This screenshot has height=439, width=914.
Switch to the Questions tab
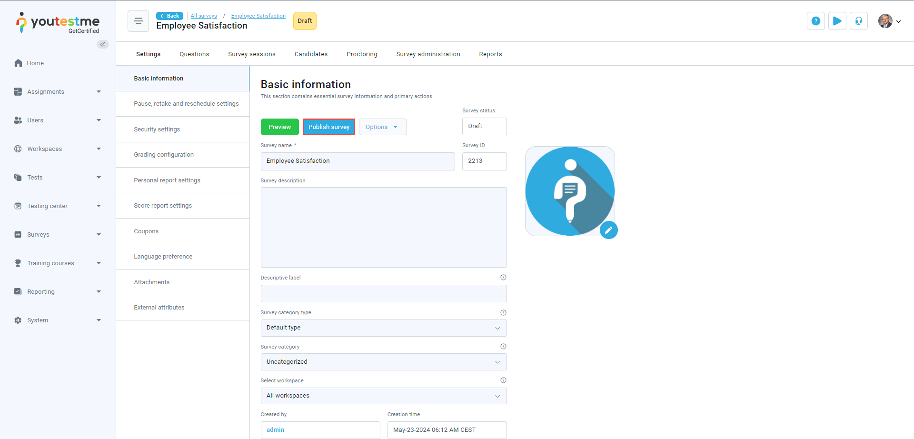[x=194, y=54]
